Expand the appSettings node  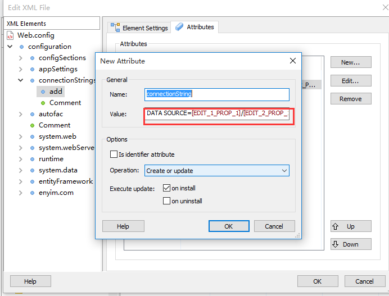pyautogui.click(x=21, y=69)
